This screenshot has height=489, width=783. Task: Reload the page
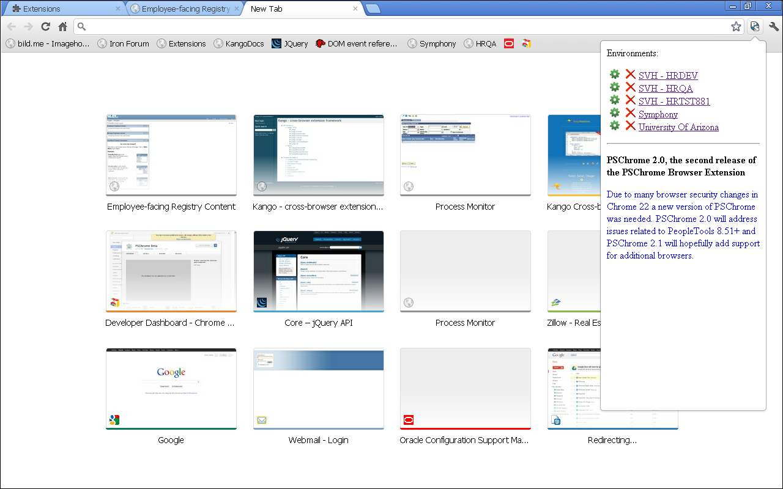(x=45, y=26)
